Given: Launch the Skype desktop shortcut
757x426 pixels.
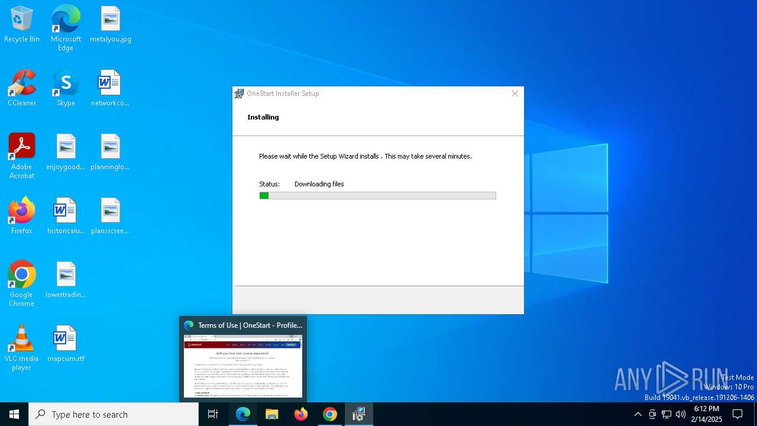Looking at the screenshot, I should (66, 89).
